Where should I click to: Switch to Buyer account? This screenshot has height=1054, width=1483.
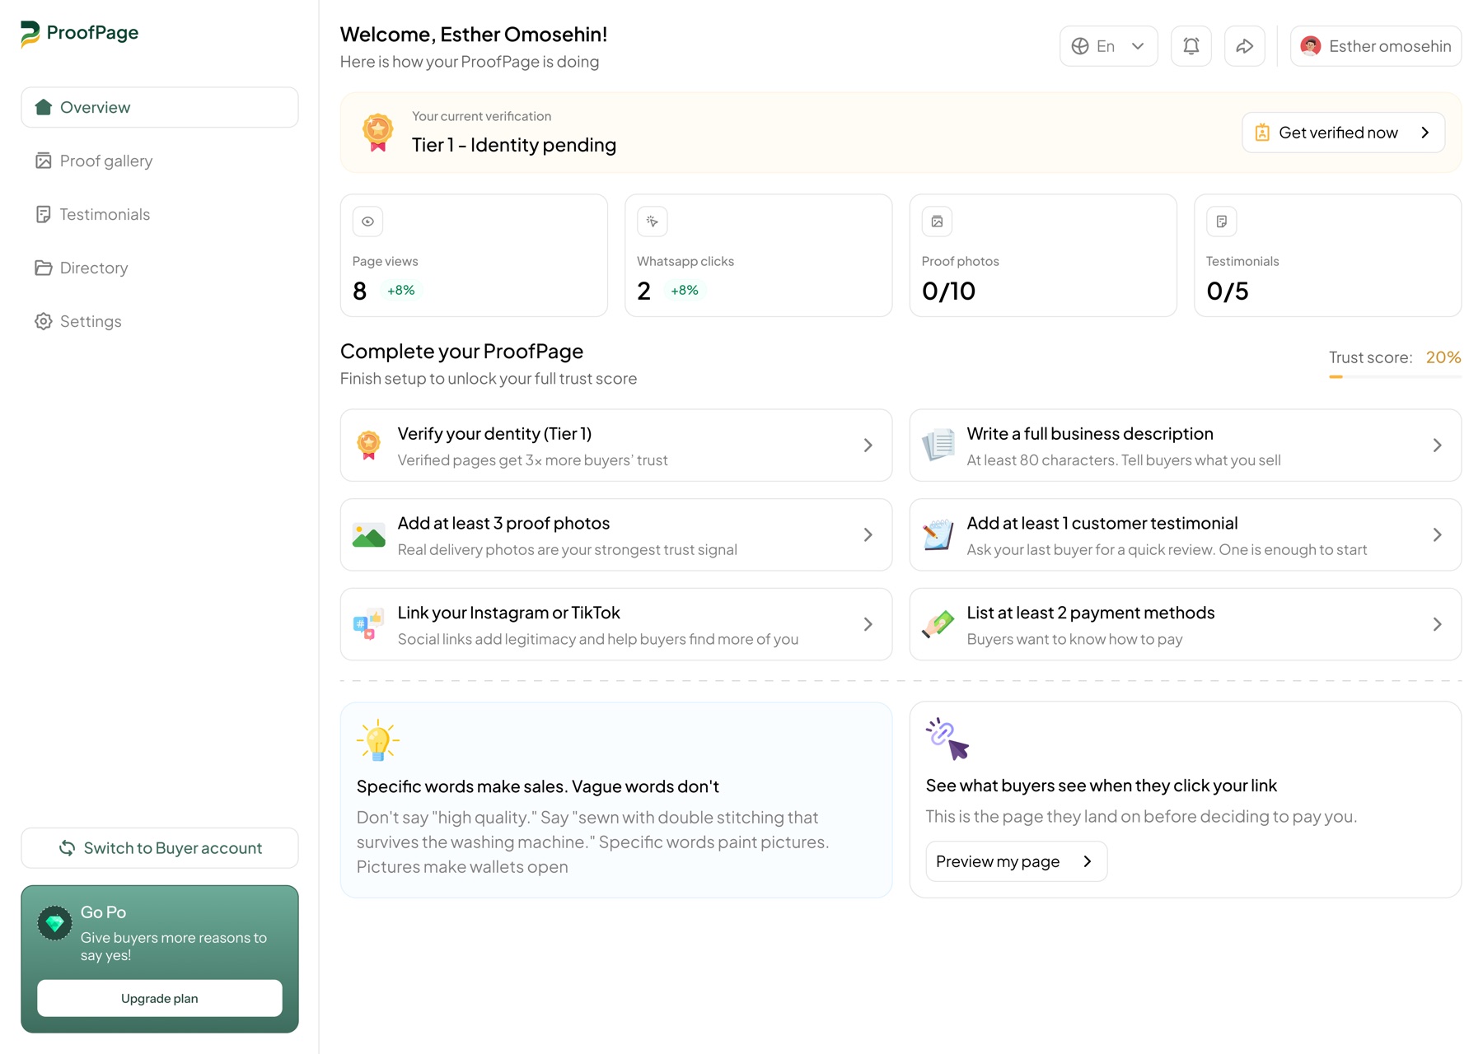tap(160, 848)
